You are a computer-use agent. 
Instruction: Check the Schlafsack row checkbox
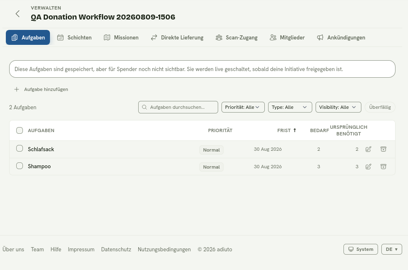(x=20, y=148)
